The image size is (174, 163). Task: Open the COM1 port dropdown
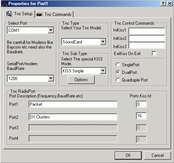[51, 30]
